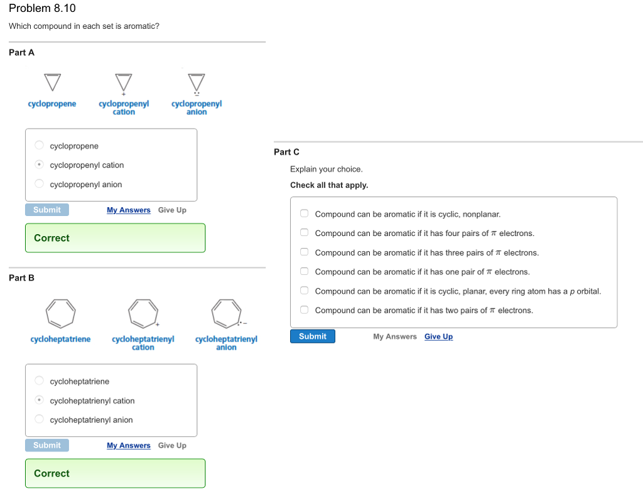Check the 'four pairs of π electrons' box

coord(304,233)
